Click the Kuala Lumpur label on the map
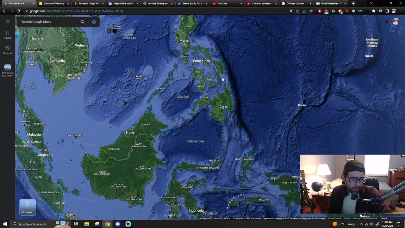This screenshot has width=405, height=228. 32,142
